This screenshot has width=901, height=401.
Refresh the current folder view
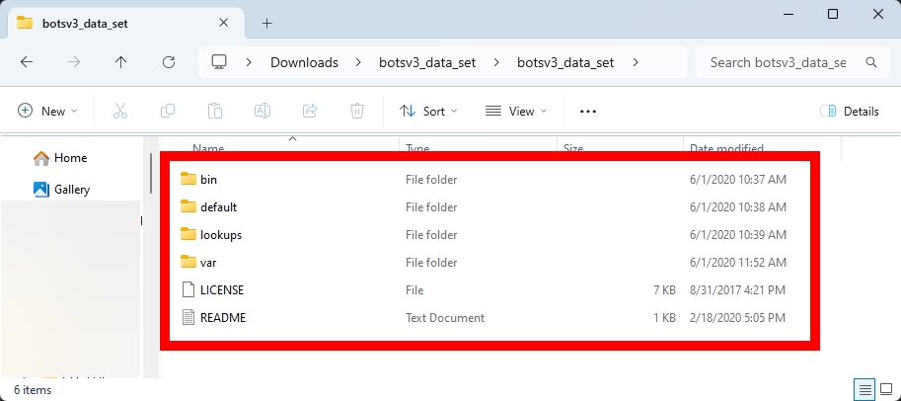[169, 62]
